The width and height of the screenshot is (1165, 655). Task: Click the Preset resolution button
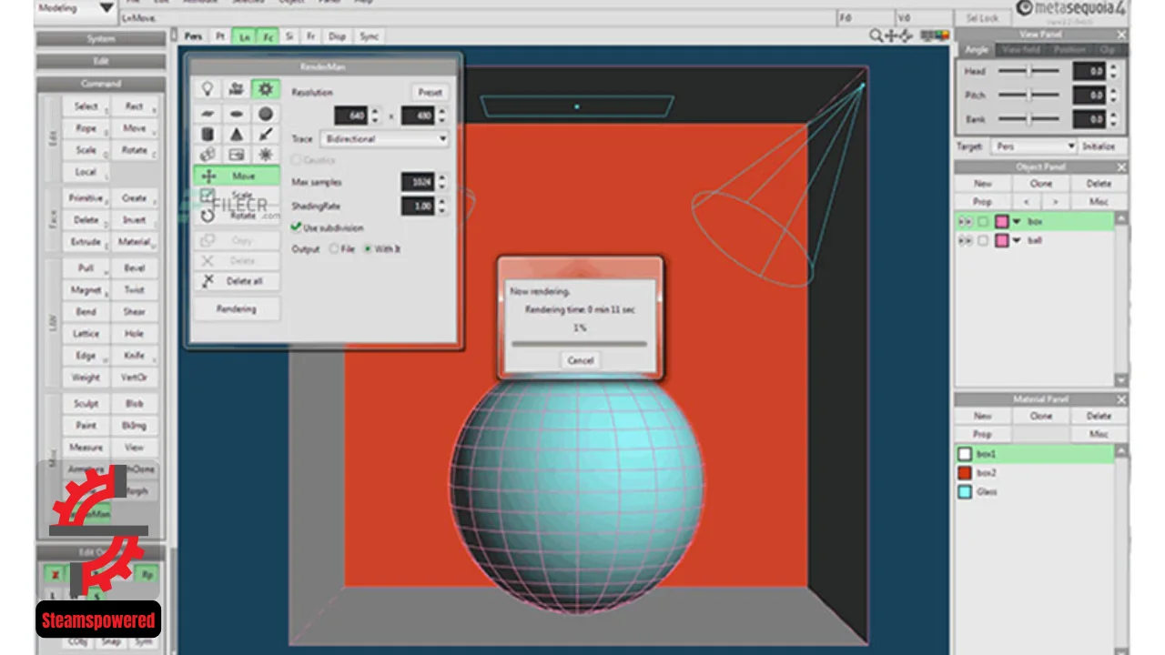[x=430, y=92]
